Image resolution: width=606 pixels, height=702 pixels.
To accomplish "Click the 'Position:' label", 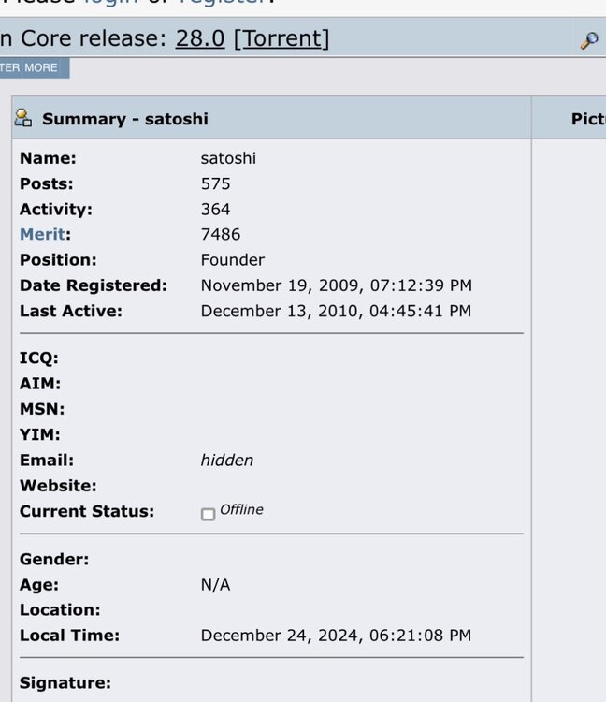I will [x=58, y=259].
